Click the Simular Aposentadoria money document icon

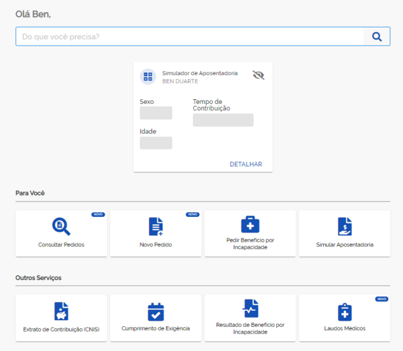(x=345, y=226)
